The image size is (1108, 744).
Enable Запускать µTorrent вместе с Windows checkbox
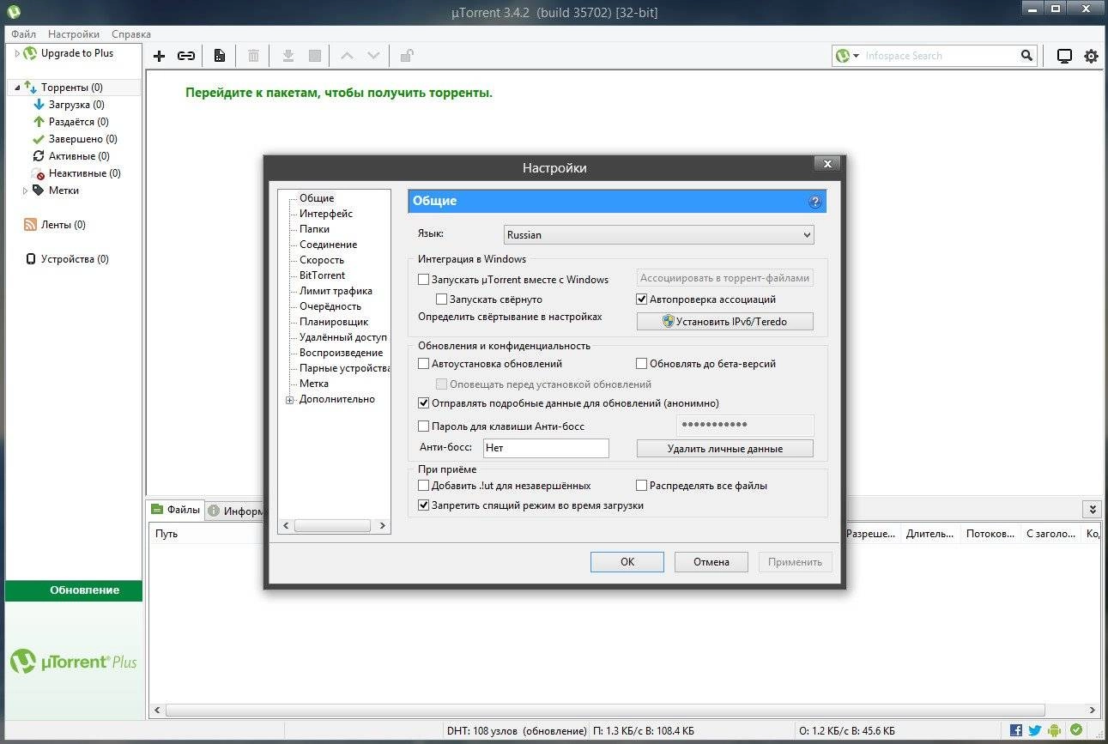(x=423, y=280)
